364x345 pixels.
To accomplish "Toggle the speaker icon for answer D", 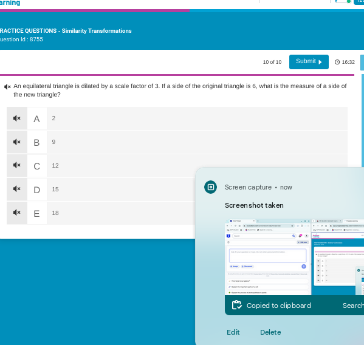I will [17, 189].
